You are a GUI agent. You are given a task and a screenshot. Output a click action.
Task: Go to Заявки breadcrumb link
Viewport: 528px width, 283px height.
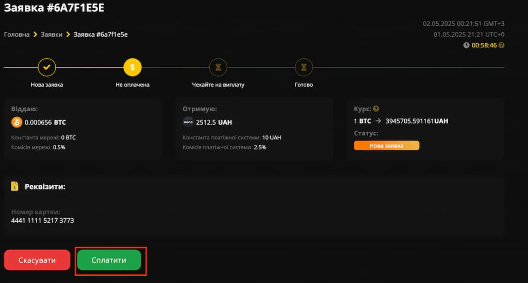point(52,34)
